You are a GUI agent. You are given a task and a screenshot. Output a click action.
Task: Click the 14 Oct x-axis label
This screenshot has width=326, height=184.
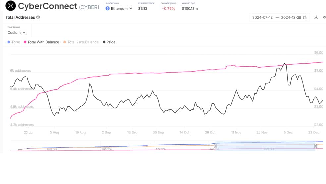184,132
